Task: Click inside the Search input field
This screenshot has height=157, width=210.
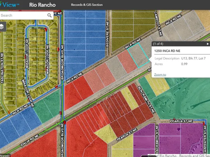Action: [24, 15]
